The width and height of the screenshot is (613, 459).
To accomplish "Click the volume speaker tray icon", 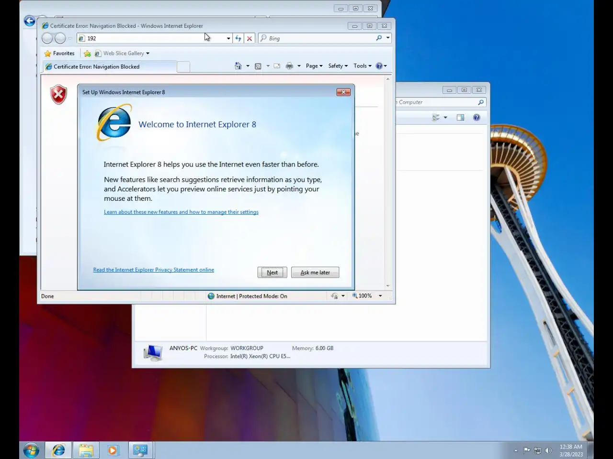I will click(548, 450).
